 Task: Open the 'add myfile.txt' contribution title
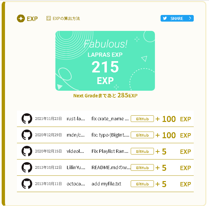click(x=106, y=184)
